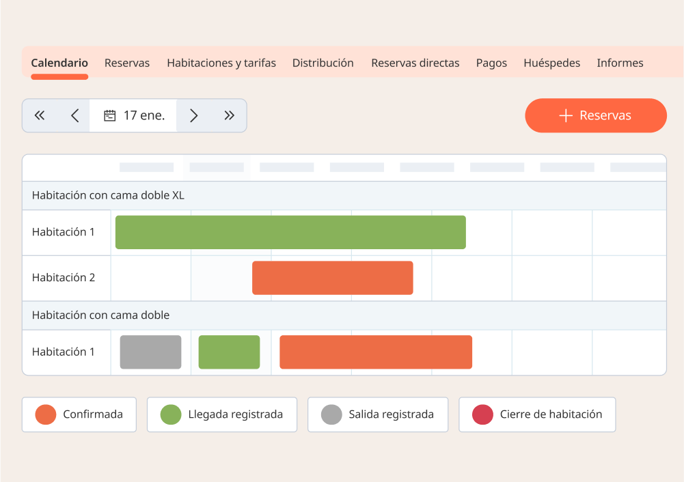This screenshot has height=482, width=684.
Task: Open the Informes tab
Action: tap(620, 63)
